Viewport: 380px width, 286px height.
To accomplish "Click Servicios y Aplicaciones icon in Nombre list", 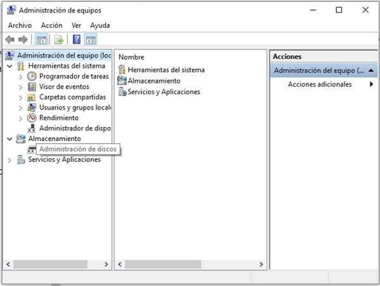I will click(122, 92).
